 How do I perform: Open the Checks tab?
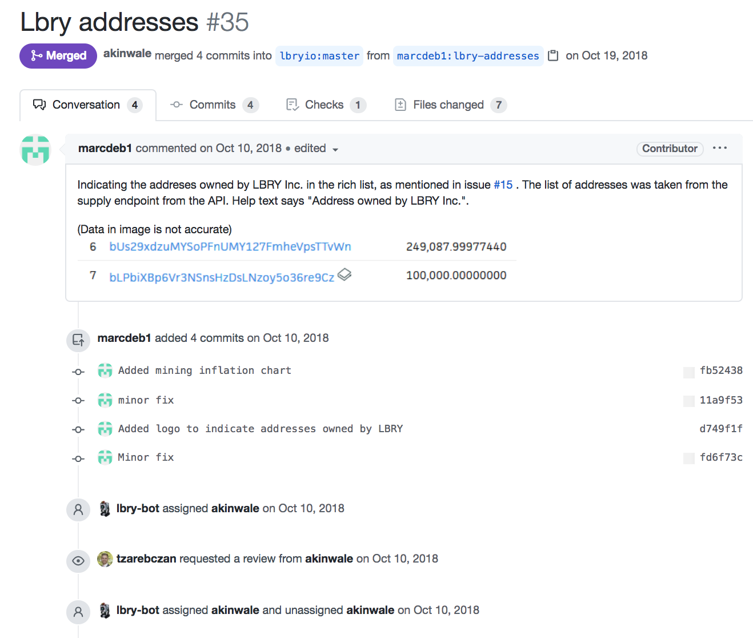(326, 105)
